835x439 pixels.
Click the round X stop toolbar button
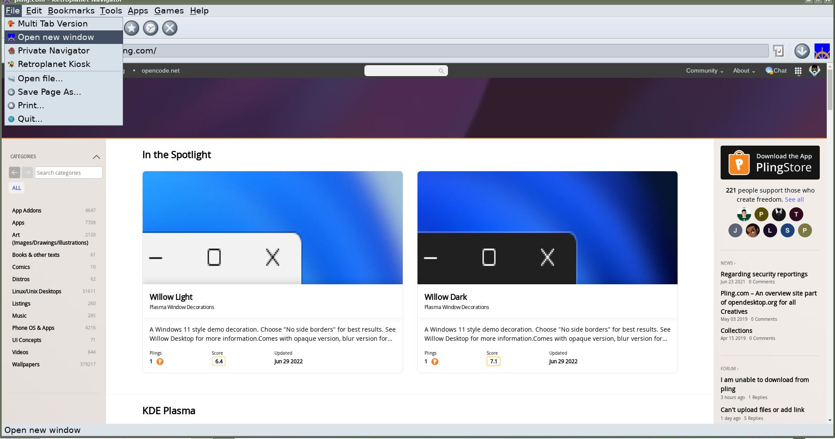point(170,28)
